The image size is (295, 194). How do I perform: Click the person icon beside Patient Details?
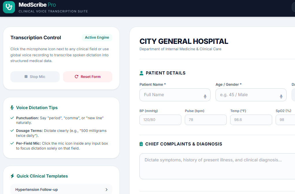[x=141, y=73]
